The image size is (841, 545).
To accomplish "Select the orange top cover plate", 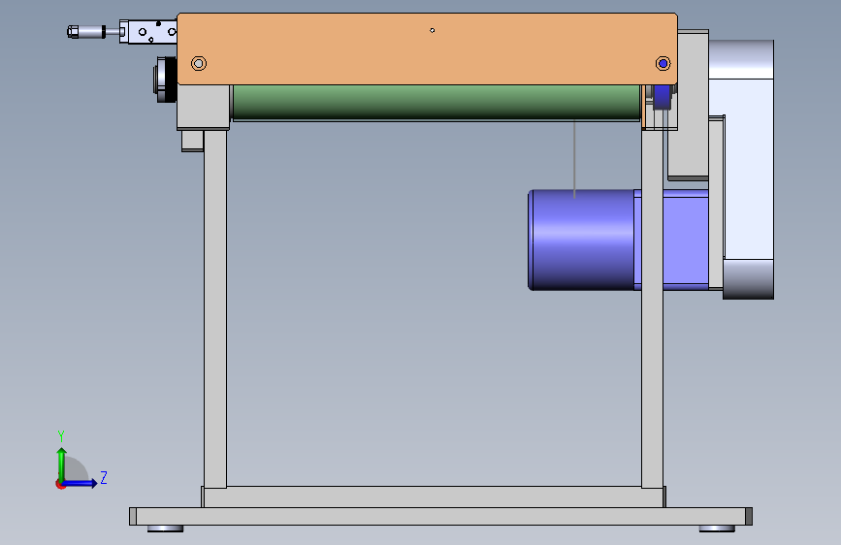I will (427, 48).
